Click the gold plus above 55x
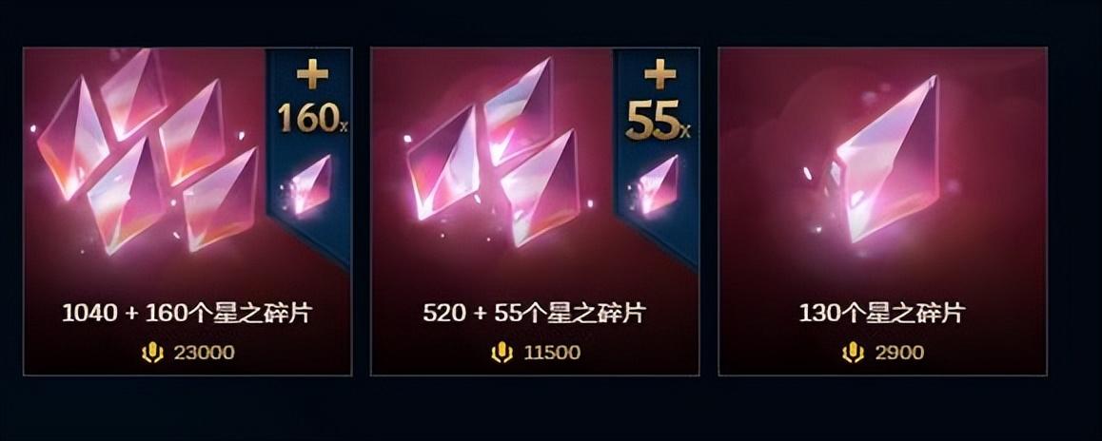 [659, 74]
